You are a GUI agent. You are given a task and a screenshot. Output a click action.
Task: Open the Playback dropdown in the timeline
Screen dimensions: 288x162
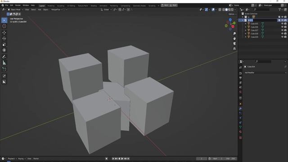12,159
